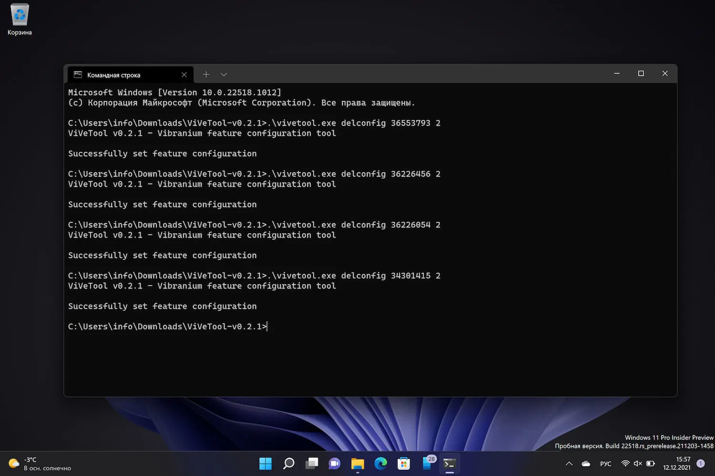Click the Windows Terminal taskbar icon
Image resolution: width=715 pixels, height=476 pixels.
coord(449,464)
